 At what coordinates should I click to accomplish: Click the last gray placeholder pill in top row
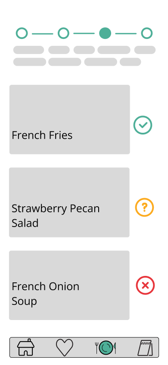[145, 50]
